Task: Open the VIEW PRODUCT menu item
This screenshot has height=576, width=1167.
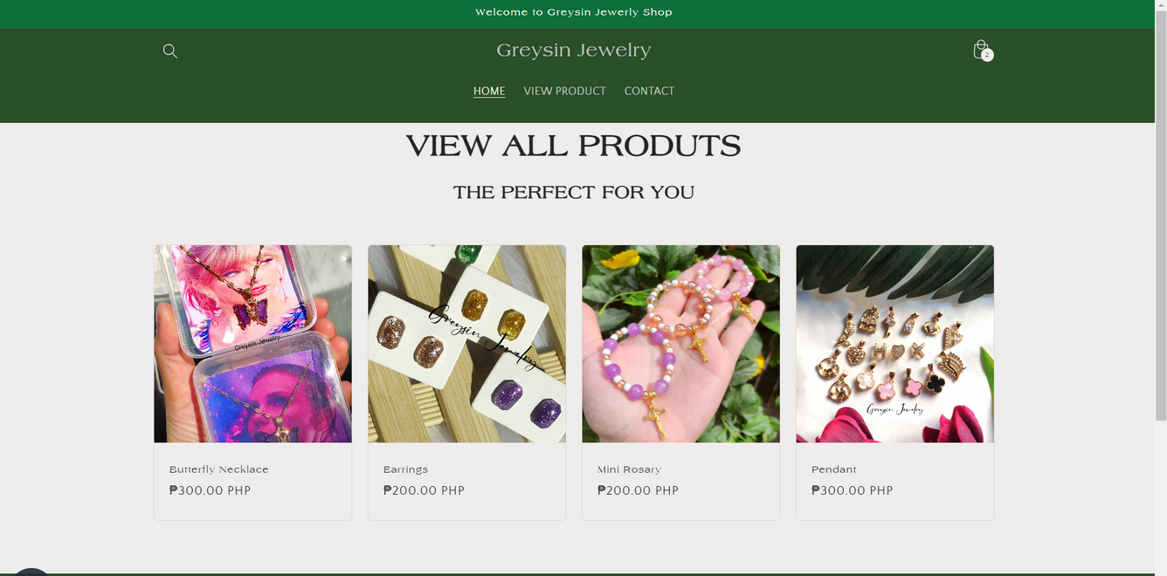Action: click(x=564, y=91)
